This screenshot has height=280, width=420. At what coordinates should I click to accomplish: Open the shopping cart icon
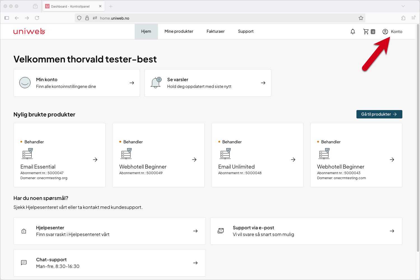(366, 32)
